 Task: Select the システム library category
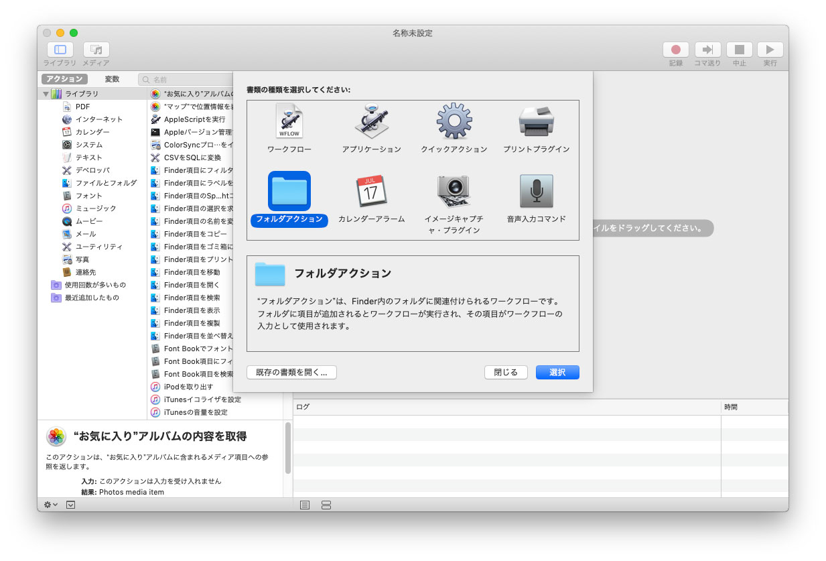pyautogui.click(x=82, y=145)
